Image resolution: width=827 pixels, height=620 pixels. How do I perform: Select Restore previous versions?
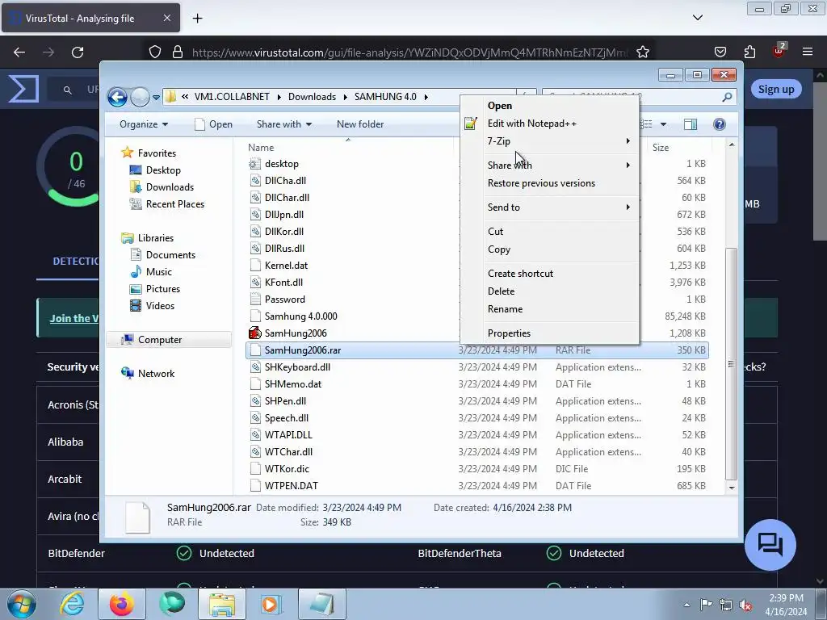541,183
